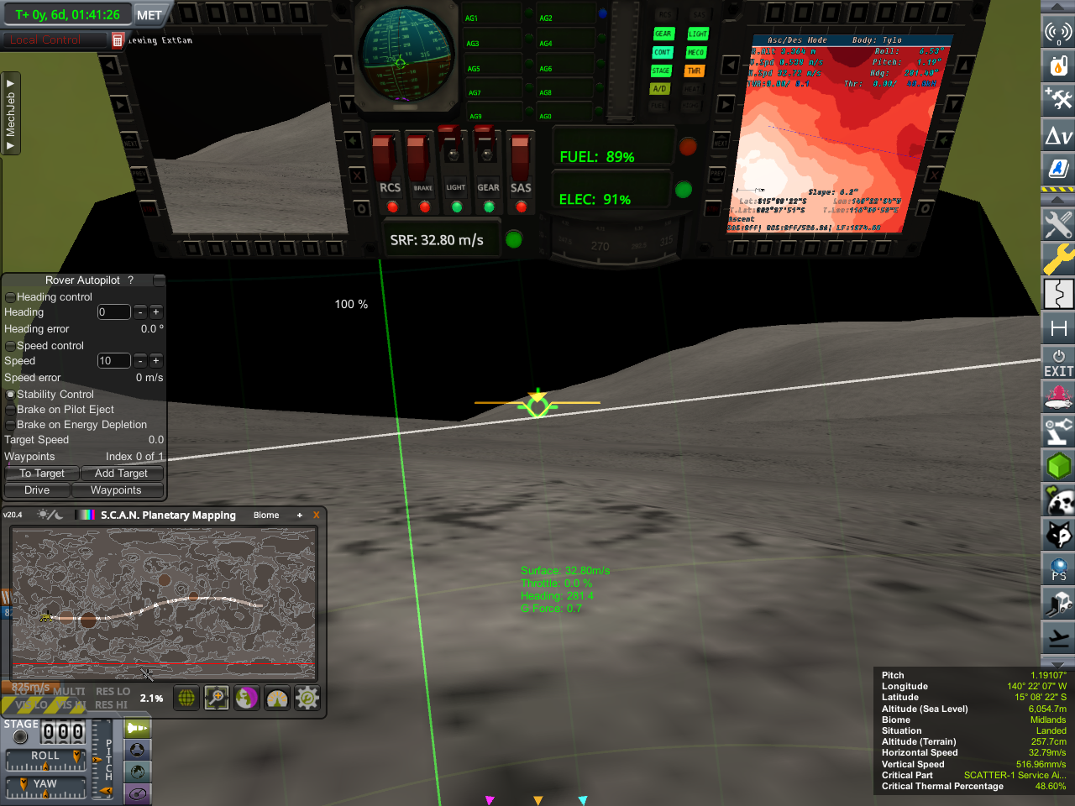Open SCANsat settings gear icon
This screenshot has height=806, width=1075.
[x=307, y=698]
